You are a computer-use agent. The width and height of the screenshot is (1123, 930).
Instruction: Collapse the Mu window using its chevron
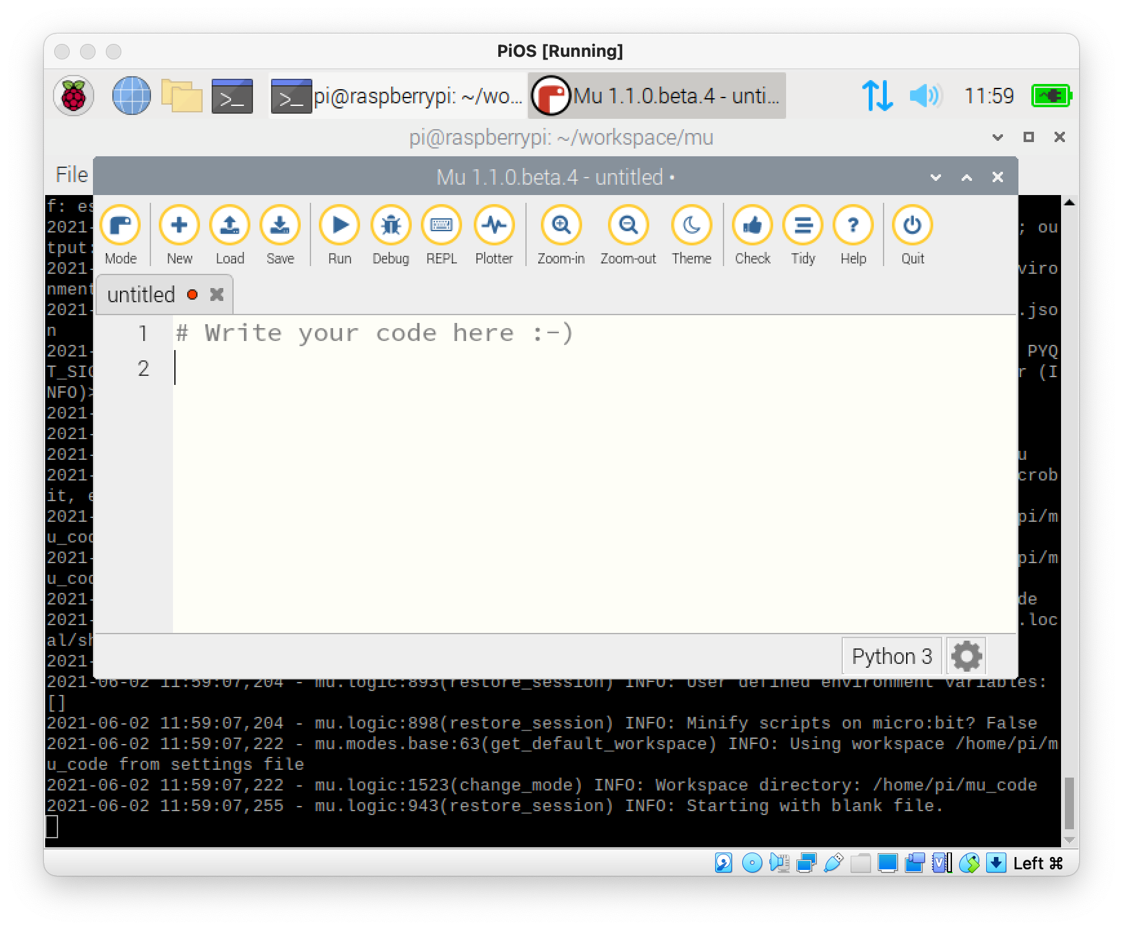pos(934,177)
